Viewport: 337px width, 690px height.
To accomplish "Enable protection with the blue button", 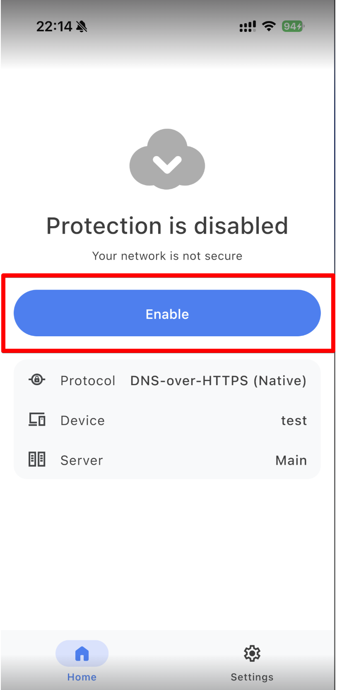I will click(167, 314).
